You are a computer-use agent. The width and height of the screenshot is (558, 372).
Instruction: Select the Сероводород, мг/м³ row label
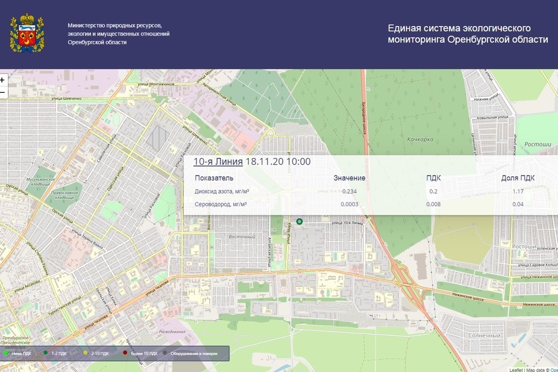[x=221, y=204]
